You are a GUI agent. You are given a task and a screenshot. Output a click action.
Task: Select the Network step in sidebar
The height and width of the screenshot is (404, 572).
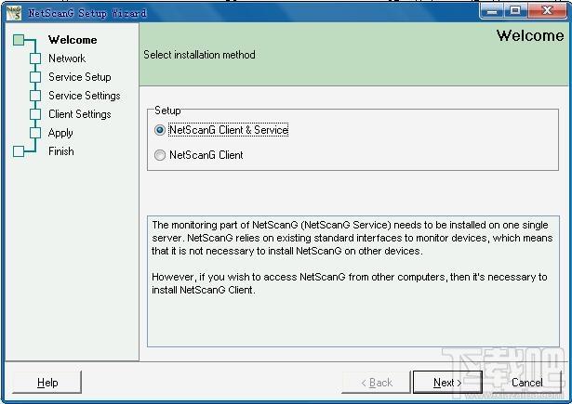67,59
